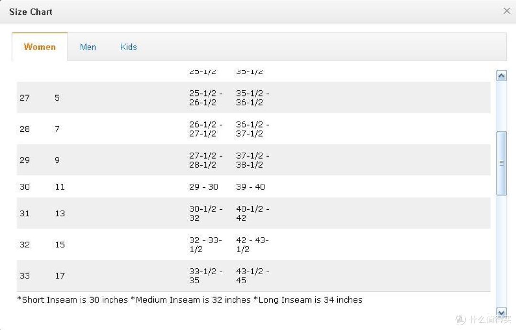Switch to the Men tab

[x=88, y=47]
